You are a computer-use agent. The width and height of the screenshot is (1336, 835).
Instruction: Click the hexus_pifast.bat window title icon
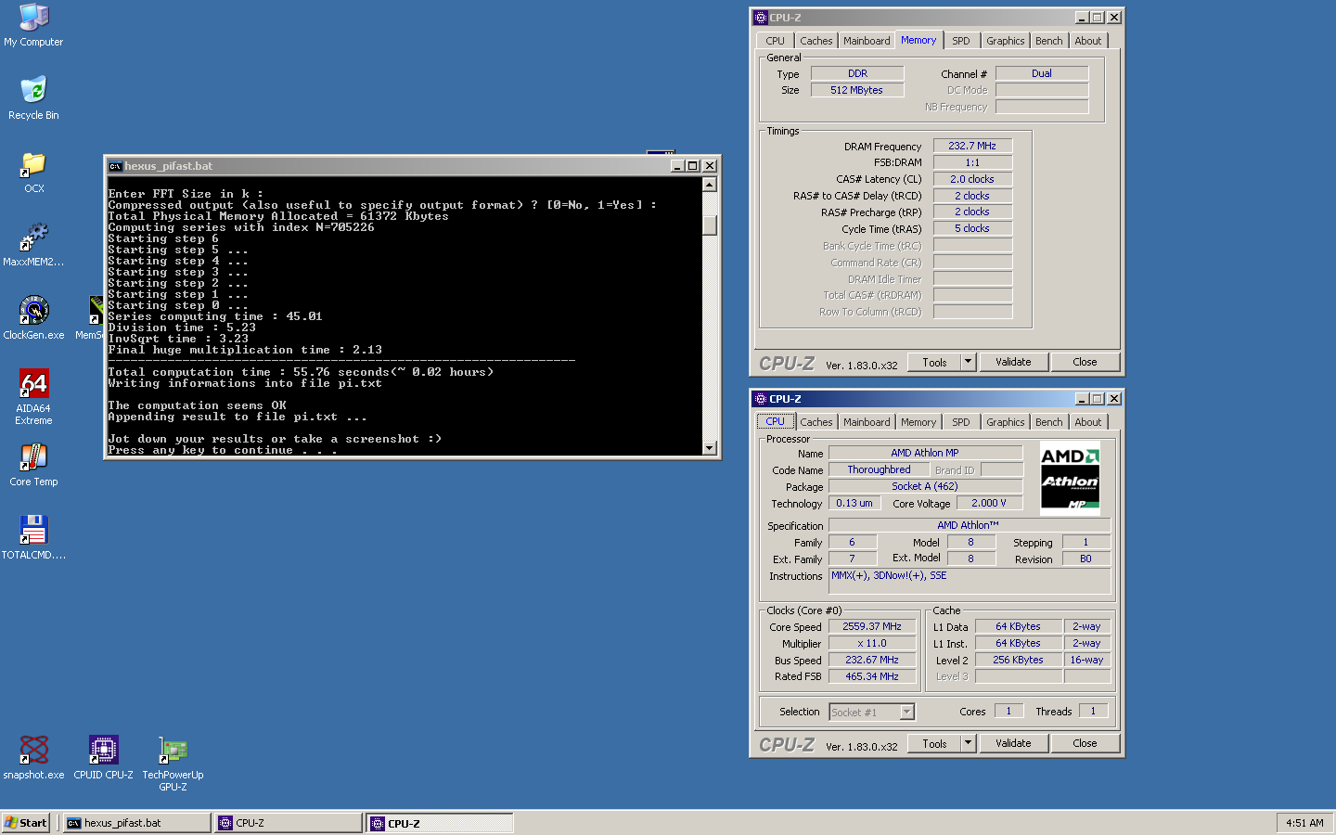pos(115,166)
